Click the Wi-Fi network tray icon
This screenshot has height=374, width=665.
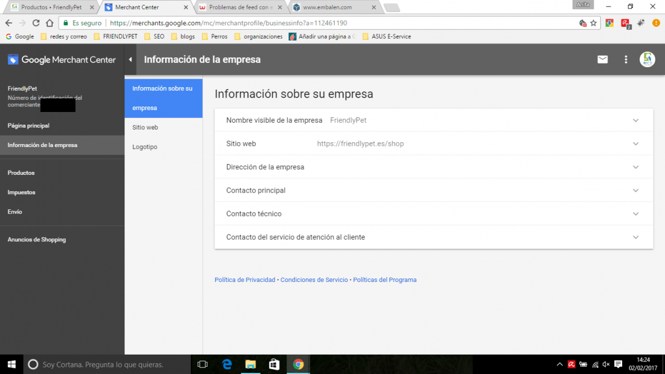[595, 364]
